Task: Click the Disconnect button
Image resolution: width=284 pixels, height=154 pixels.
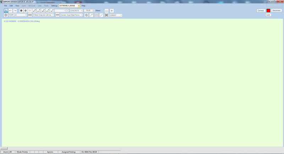Action: point(277,11)
